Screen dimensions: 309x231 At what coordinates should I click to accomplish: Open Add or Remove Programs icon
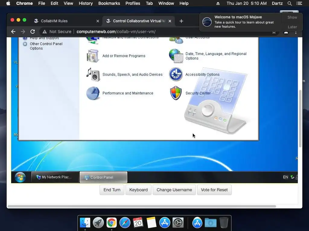tap(92, 56)
